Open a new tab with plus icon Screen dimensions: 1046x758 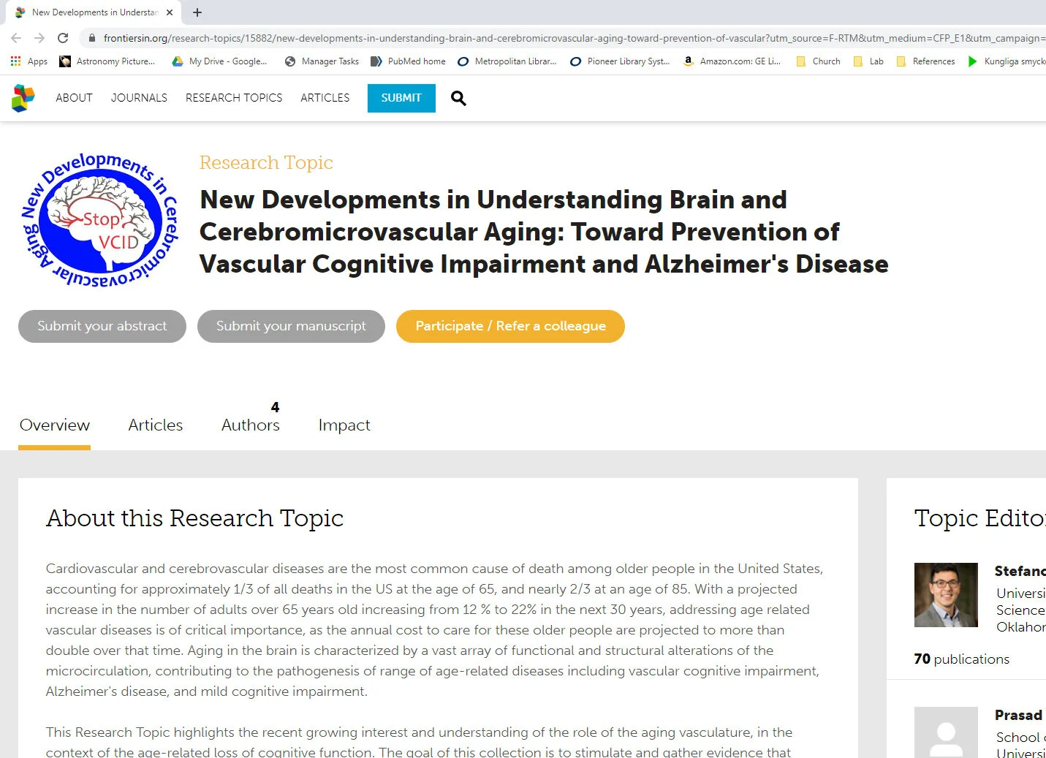tap(197, 12)
